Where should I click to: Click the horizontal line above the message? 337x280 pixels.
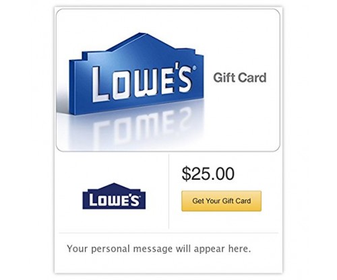coord(168,233)
